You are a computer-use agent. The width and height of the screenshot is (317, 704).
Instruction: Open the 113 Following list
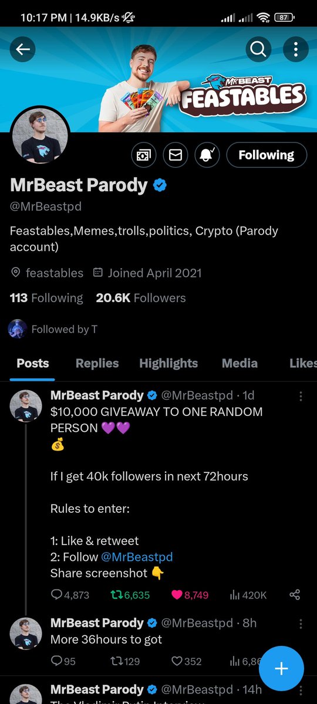tap(46, 298)
